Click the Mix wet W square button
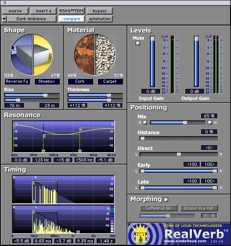 [210, 122]
